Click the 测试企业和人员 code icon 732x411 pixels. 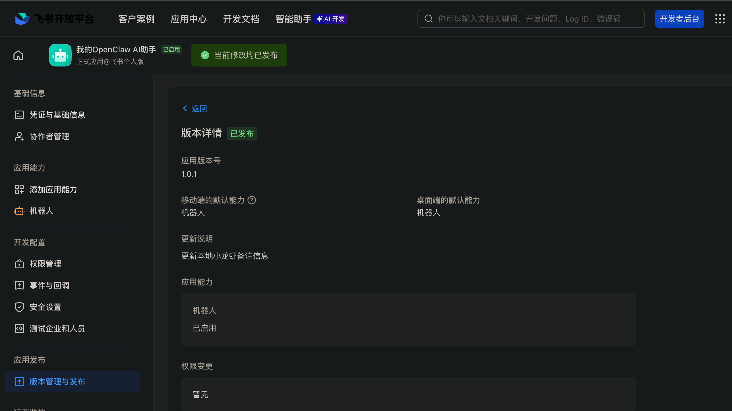[19, 329]
